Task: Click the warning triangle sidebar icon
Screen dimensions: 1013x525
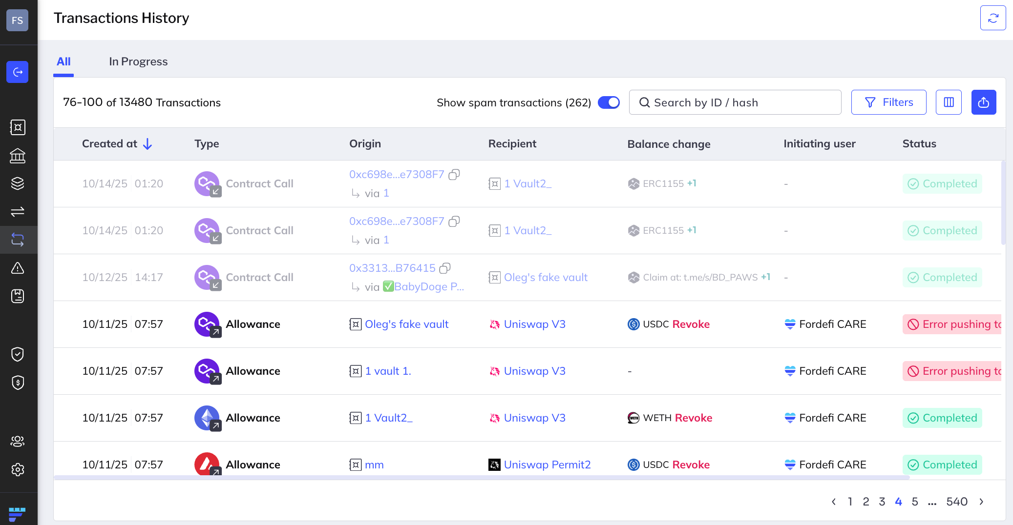Action: [18, 268]
